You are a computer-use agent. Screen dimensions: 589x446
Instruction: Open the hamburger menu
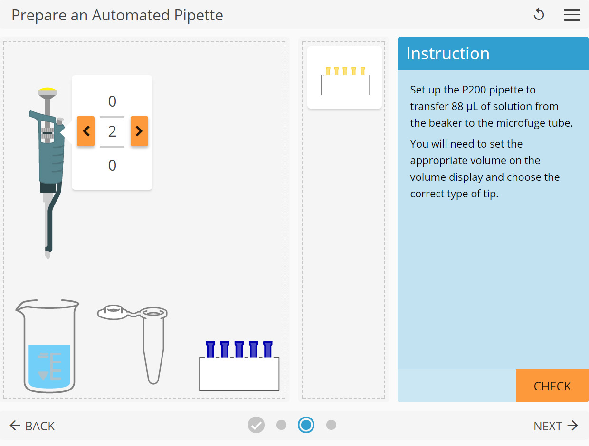572,15
